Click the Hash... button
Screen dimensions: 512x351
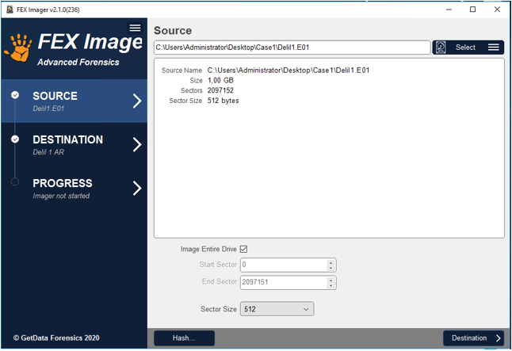(x=184, y=338)
